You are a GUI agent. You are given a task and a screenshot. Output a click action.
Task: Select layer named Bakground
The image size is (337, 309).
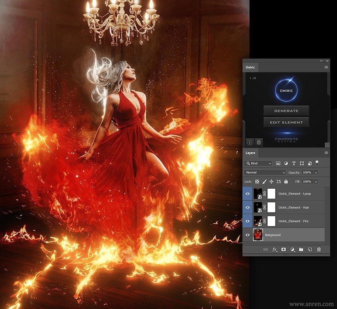click(273, 235)
